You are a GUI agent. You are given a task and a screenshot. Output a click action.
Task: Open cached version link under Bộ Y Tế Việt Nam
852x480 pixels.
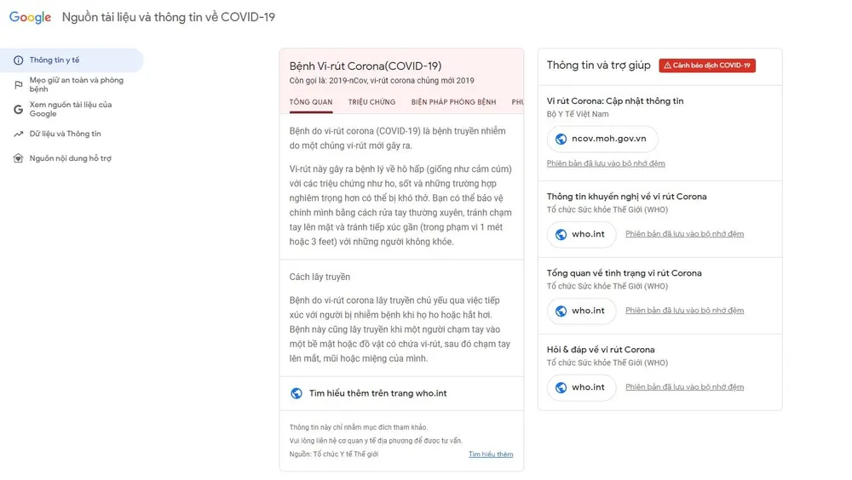[x=606, y=163]
